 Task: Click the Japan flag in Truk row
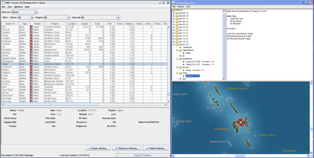point(31,27)
